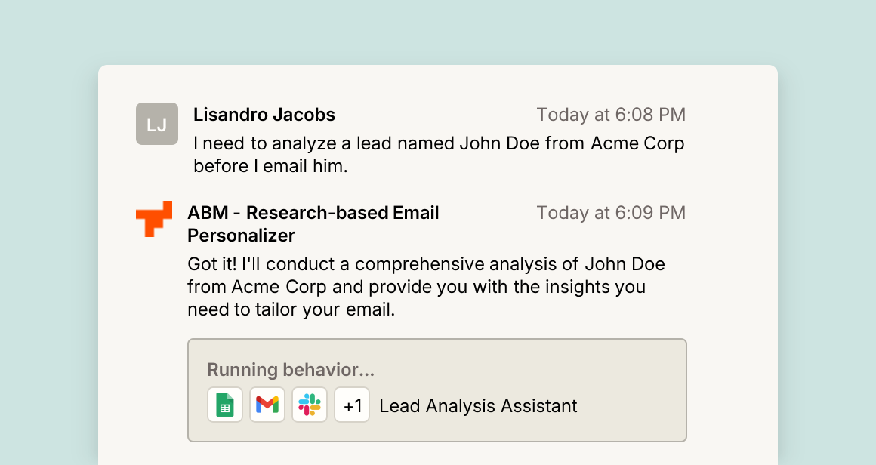Open the Google Sheets app icon
Screen dimensions: 876x465
coord(225,405)
